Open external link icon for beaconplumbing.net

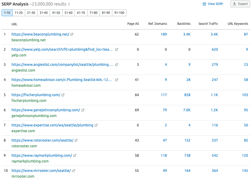[72, 34]
